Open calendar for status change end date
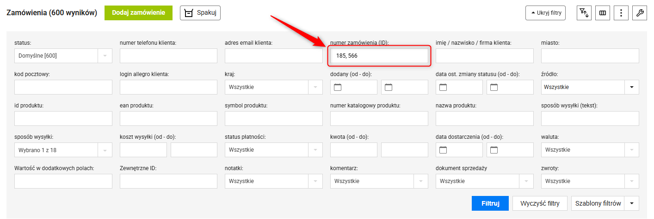The image size is (654, 219). [494, 87]
